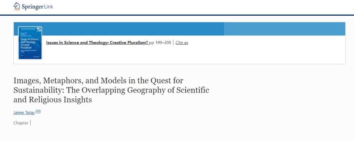Open author Jaime Tatay's profile link
The width and height of the screenshot is (354, 141).
[24, 113]
